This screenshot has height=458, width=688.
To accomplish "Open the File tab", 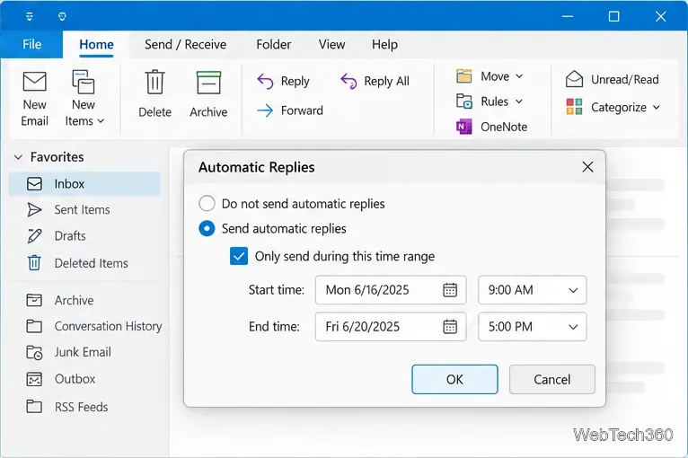I will (x=31, y=44).
